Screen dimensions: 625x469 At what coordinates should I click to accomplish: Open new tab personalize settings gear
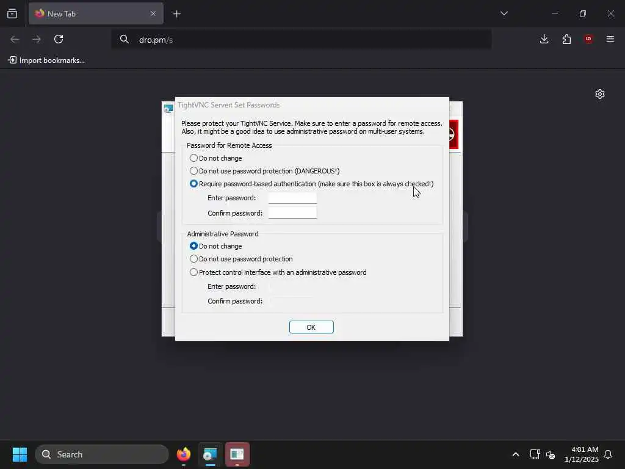coord(600,94)
